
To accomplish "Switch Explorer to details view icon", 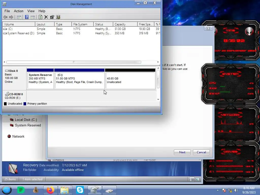I will [x=192, y=179].
